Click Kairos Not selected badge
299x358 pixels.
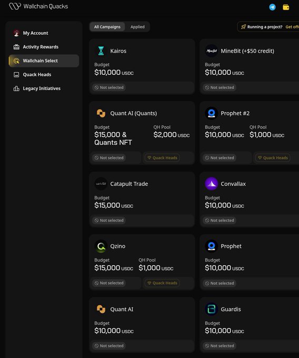coord(109,87)
